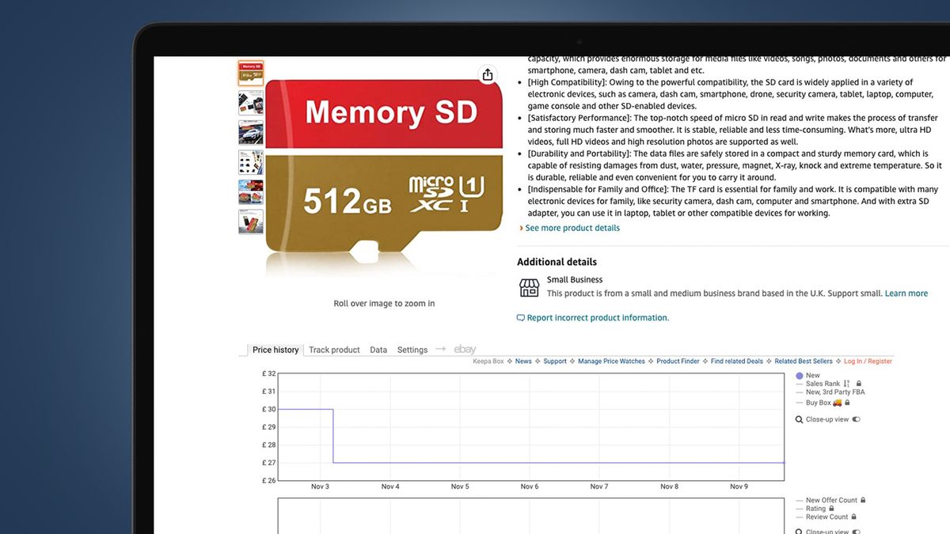Click the Small Business storefront icon
This screenshot has width=950, height=534.
pyautogui.click(x=528, y=288)
